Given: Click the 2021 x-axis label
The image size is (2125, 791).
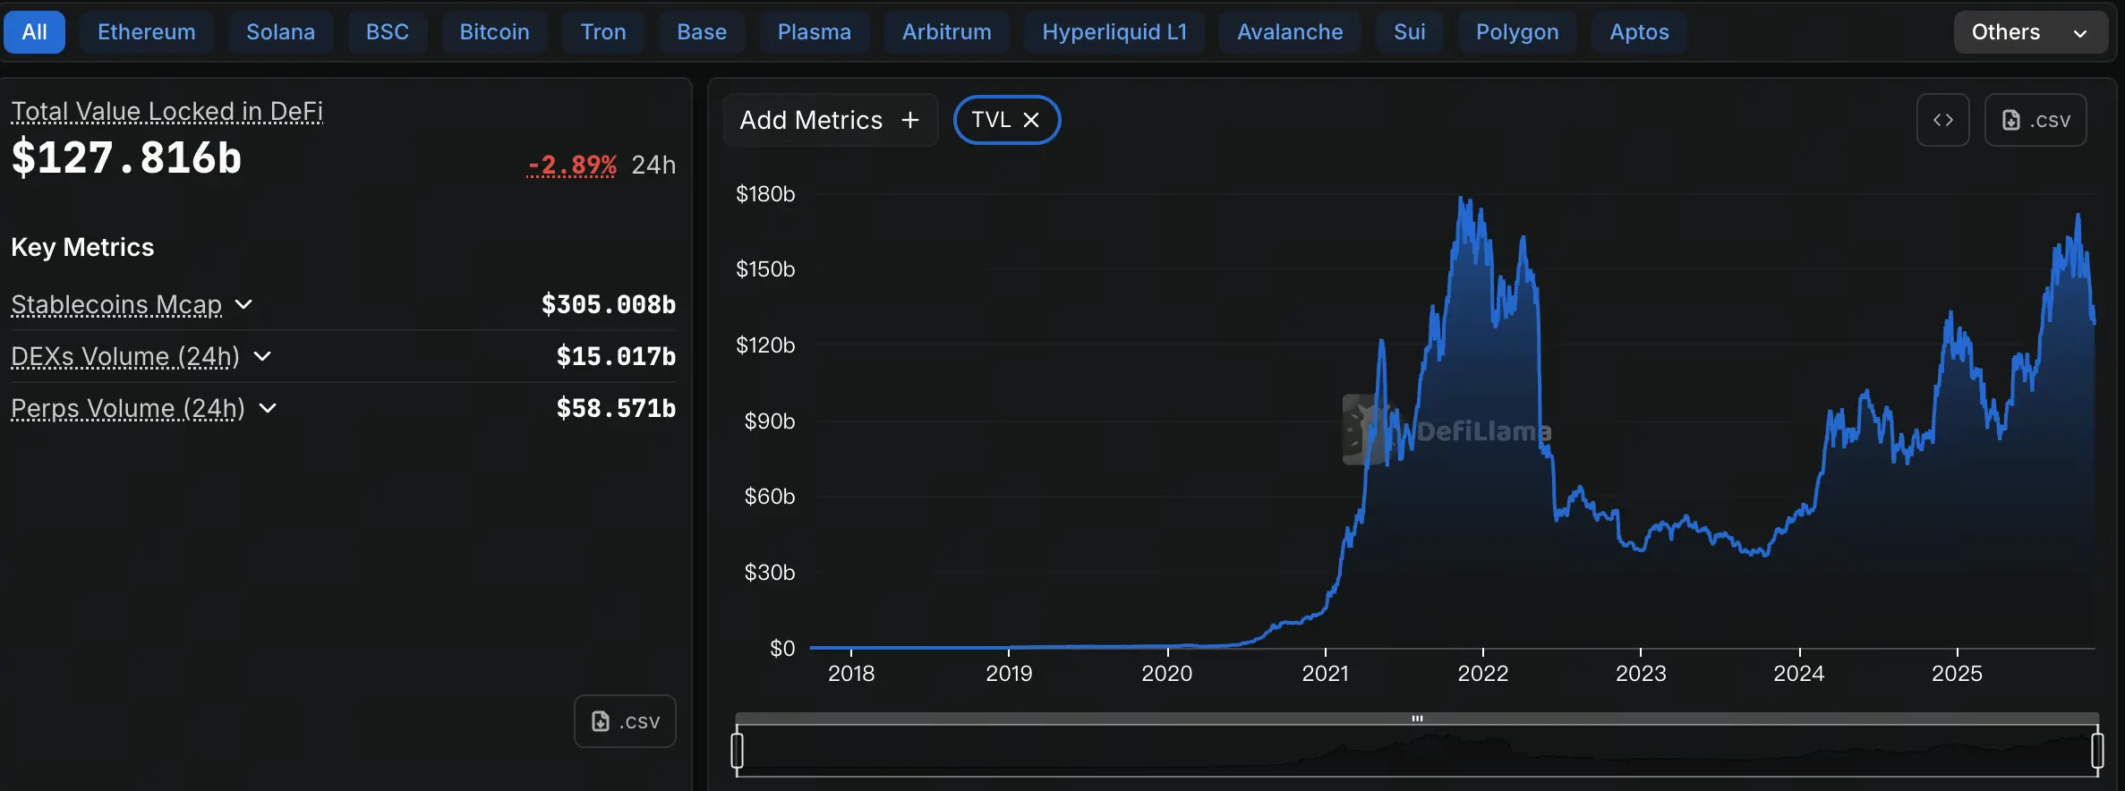Looking at the screenshot, I should coord(1325,674).
